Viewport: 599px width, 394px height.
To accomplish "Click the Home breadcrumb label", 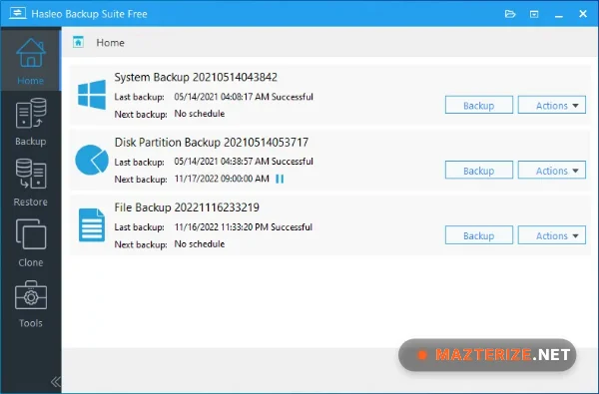I will pyautogui.click(x=110, y=42).
